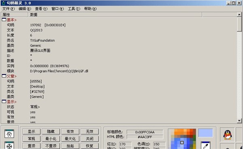Select the 可视 row value yes
The width and height of the screenshot is (243, 149).
[33, 112]
